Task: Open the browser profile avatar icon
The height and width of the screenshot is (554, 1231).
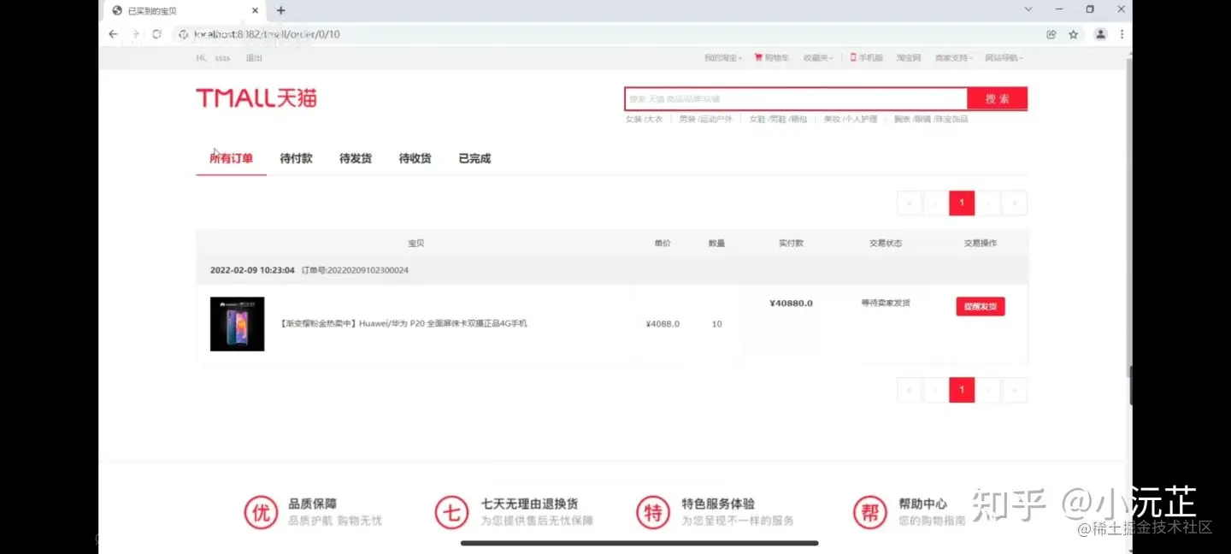Action: [1101, 34]
